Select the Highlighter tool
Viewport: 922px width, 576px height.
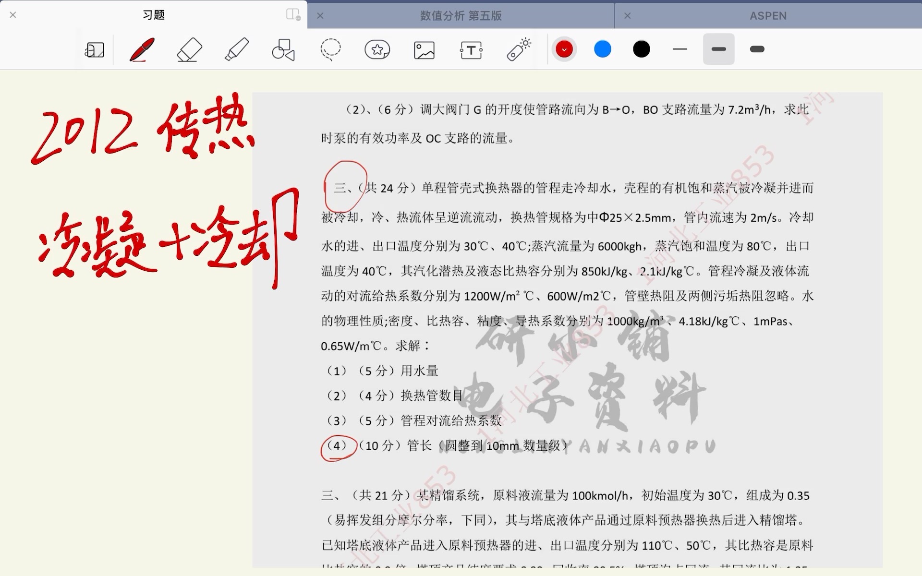236,49
